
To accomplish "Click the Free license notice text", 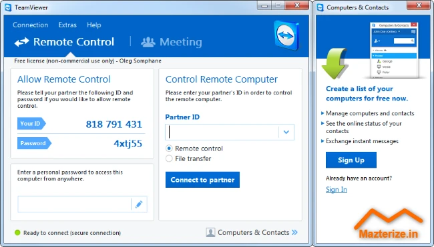I will pyautogui.click(x=87, y=61).
